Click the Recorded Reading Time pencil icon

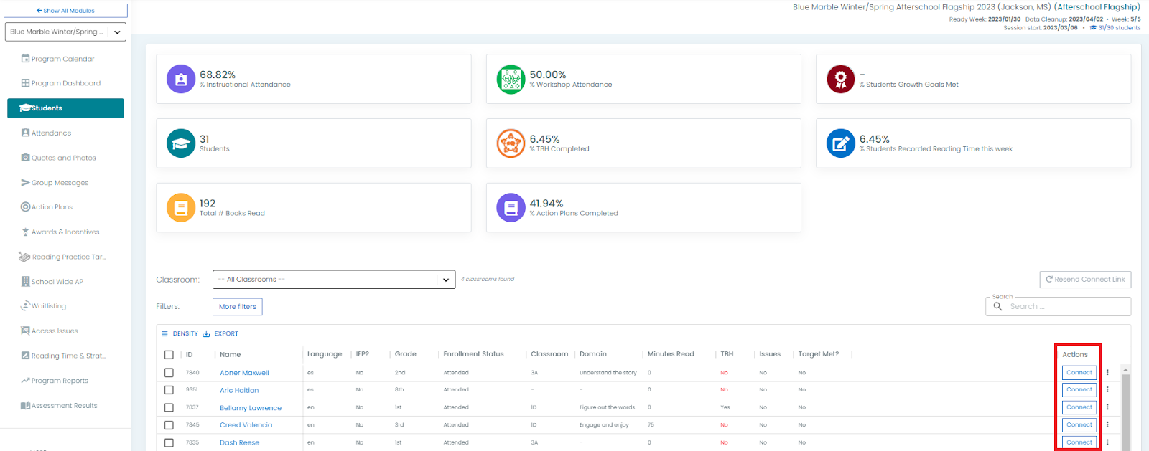click(840, 143)
